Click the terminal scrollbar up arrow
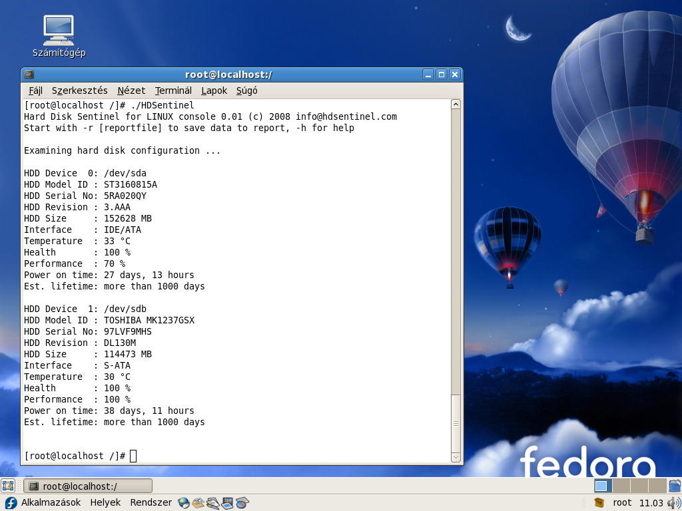Viewport: 682px width, 511px height. point(456,104)
